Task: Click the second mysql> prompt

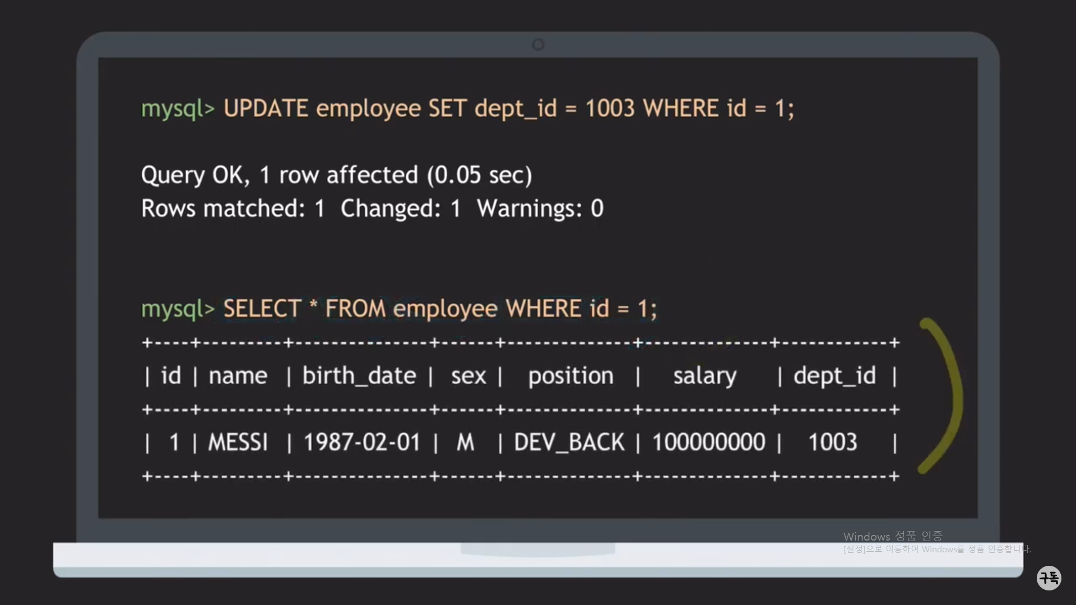Action: (178, 309)
